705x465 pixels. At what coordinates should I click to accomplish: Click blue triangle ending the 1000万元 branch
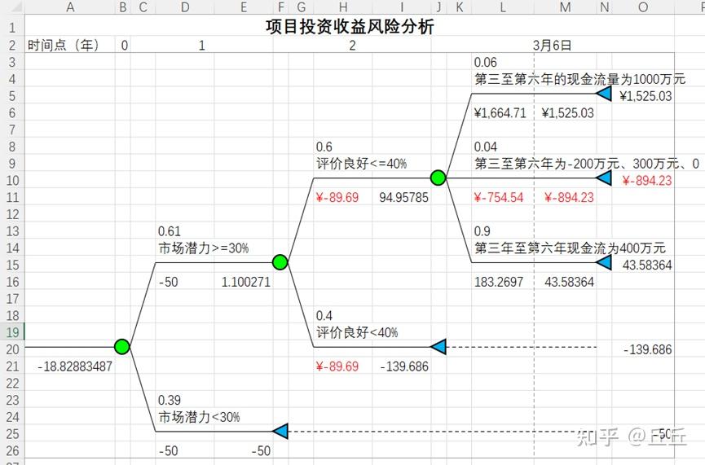click(603, 94)
